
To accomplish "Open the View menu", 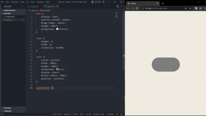I will pyautogui.click(x=23, y=2).
